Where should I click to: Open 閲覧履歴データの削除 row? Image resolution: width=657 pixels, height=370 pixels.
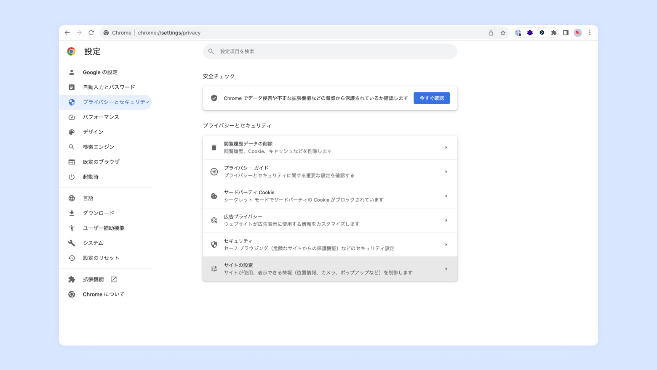[x=330, y=148]
